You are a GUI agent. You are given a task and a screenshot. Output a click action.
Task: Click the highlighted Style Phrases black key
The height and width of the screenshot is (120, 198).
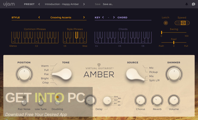(x=76, y=35)
